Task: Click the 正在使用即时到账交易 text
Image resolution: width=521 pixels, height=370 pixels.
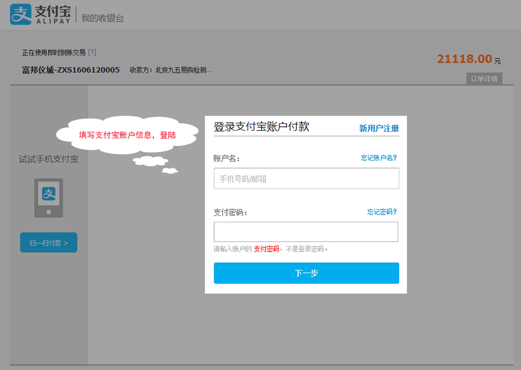Action: click(x=54, y=53)
